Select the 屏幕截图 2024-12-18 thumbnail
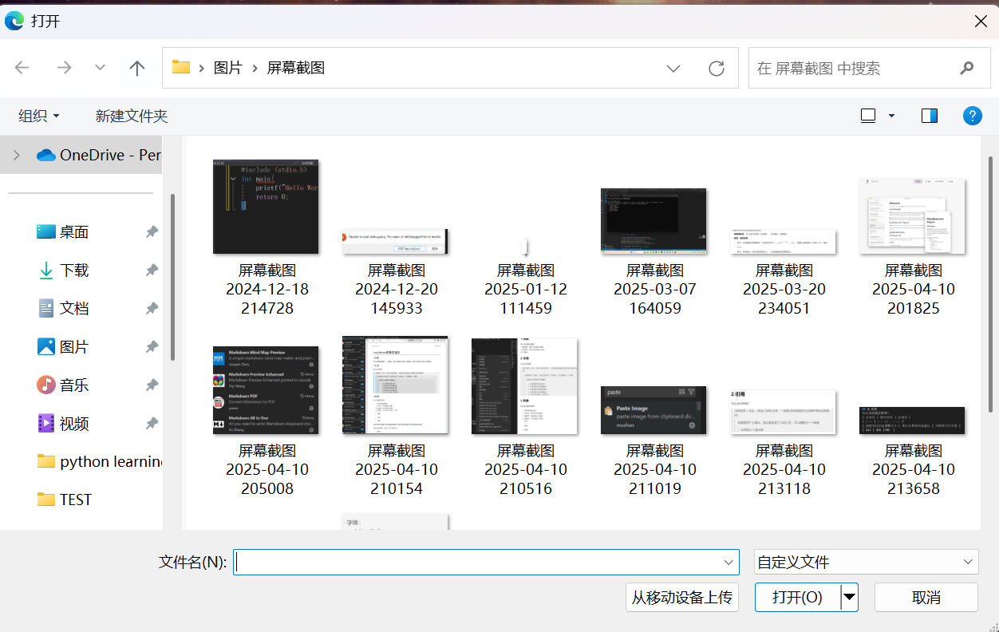This screenshot has width=999, height=632. point(266,207)
